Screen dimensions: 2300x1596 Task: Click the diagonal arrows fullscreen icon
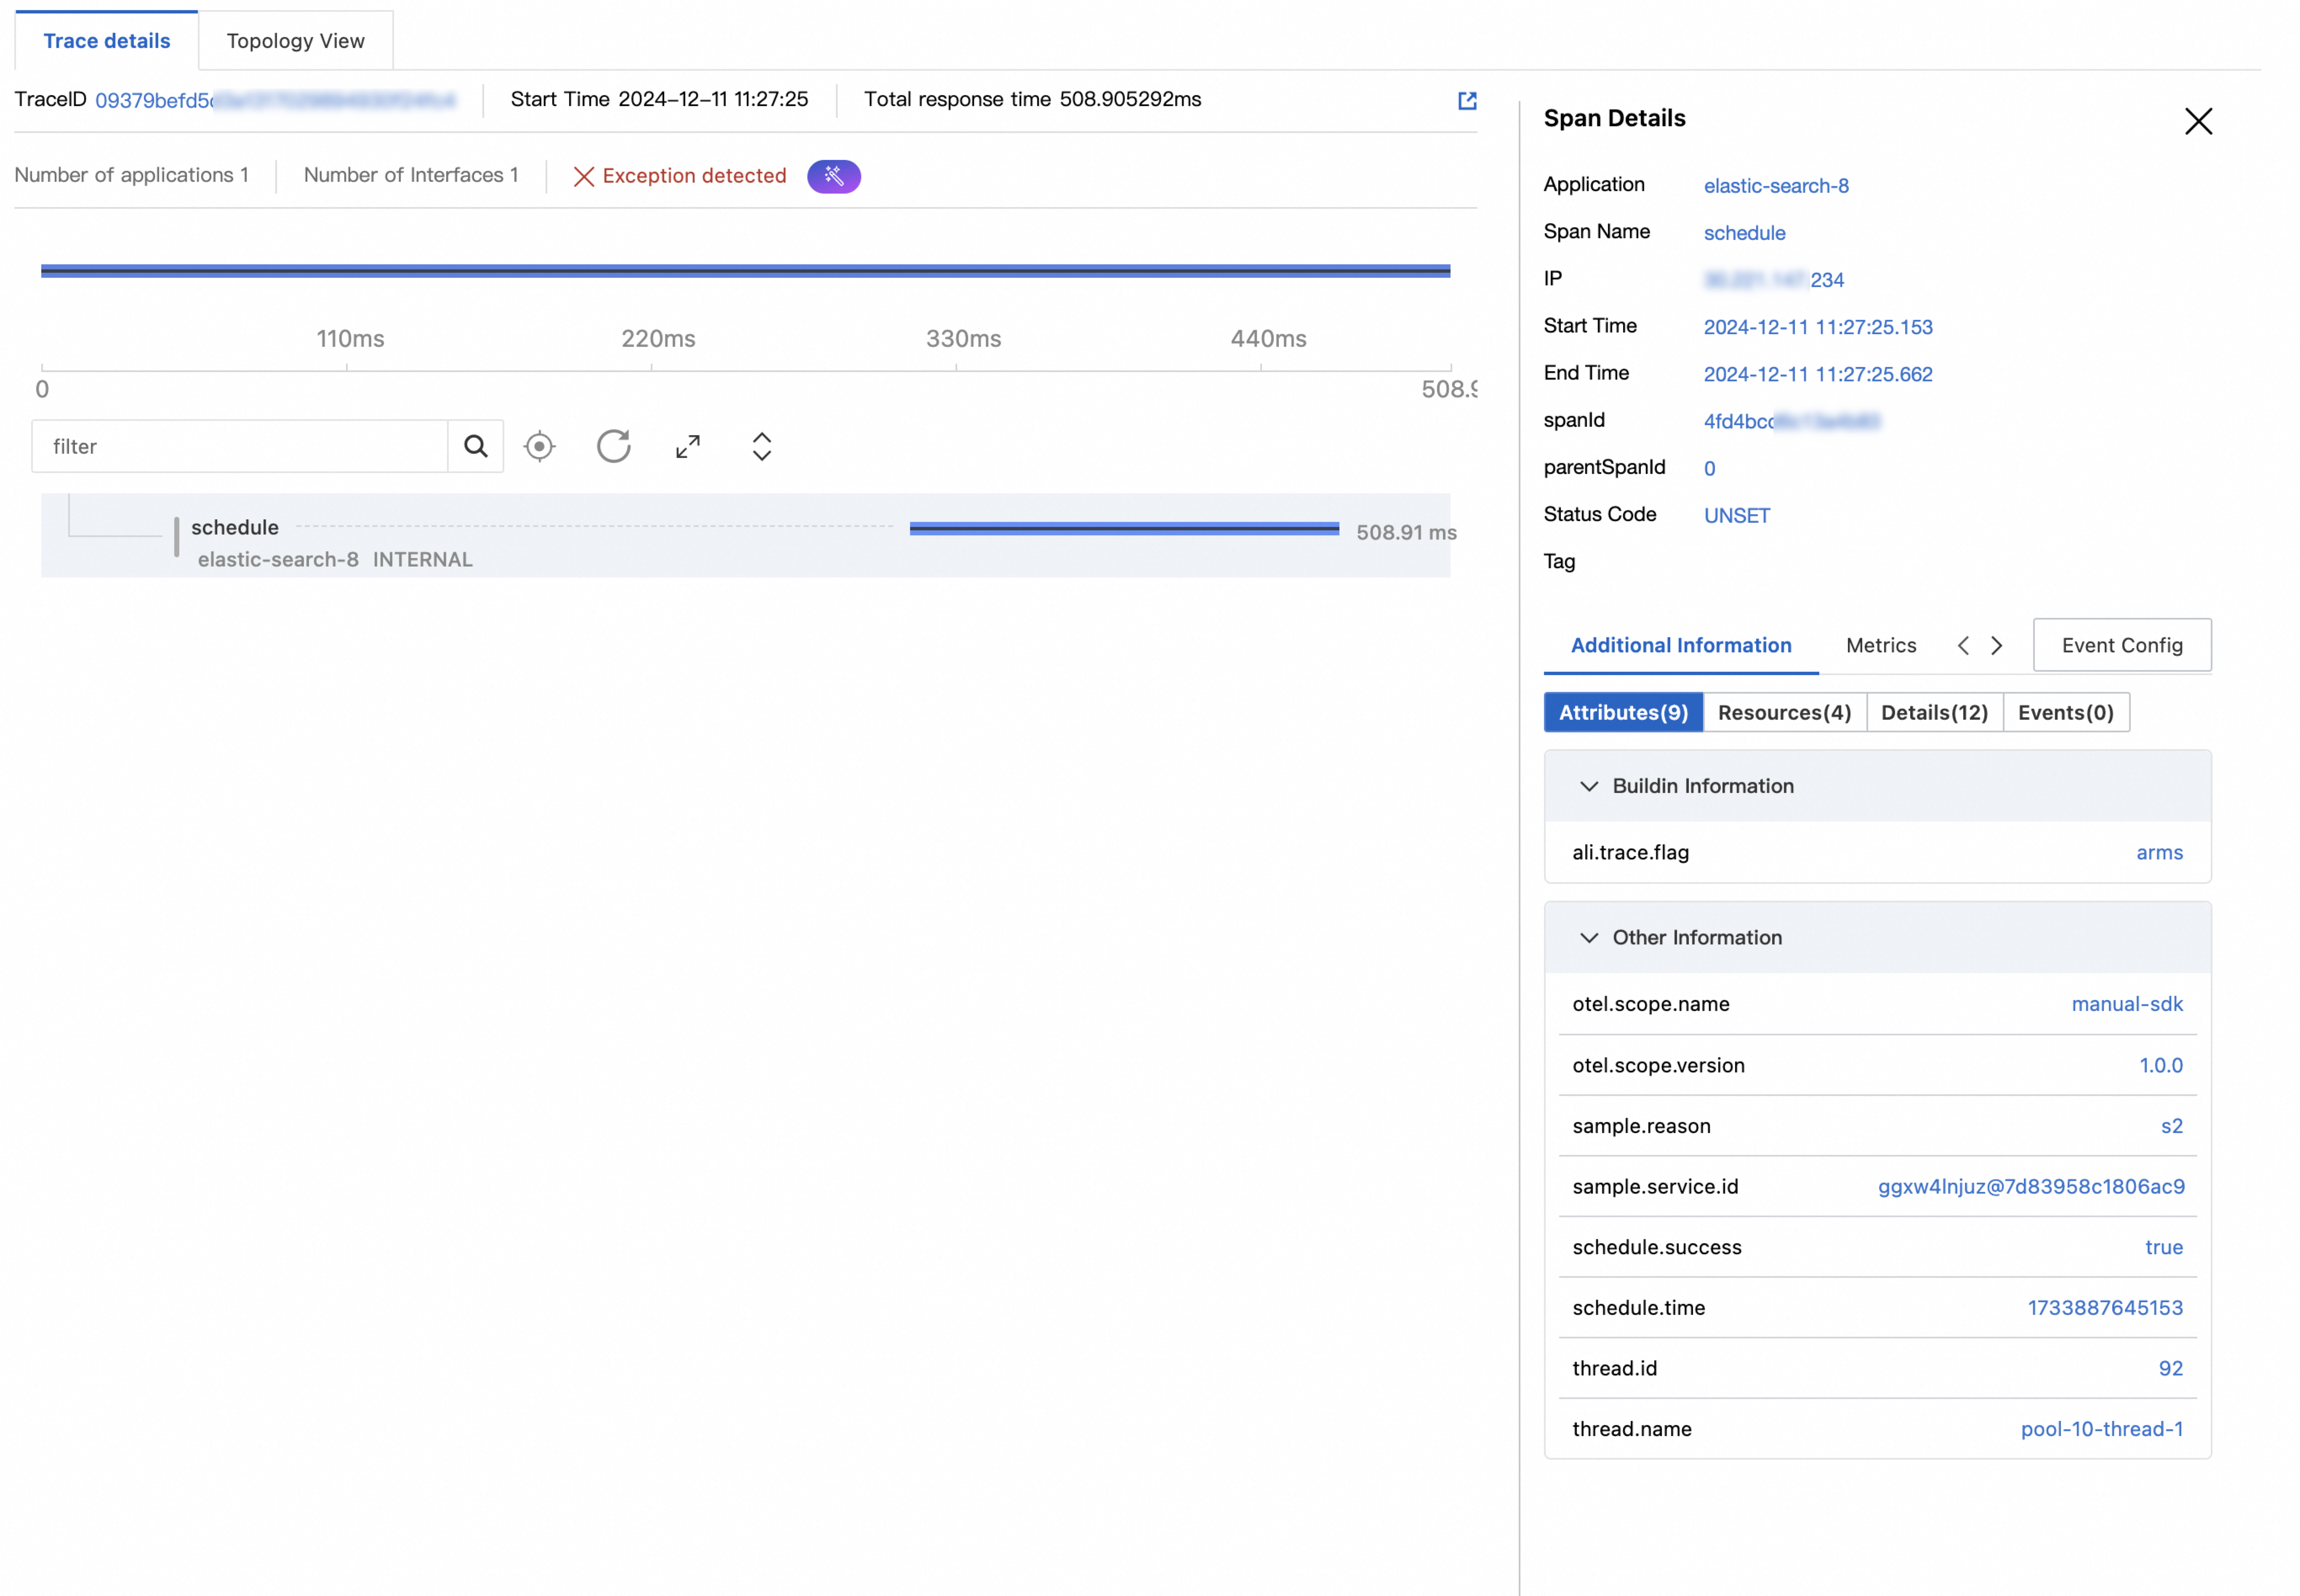coord(687,446)
